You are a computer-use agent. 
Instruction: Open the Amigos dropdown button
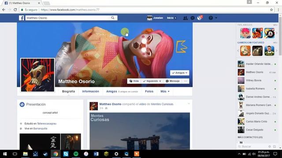[x=180, y=73]
